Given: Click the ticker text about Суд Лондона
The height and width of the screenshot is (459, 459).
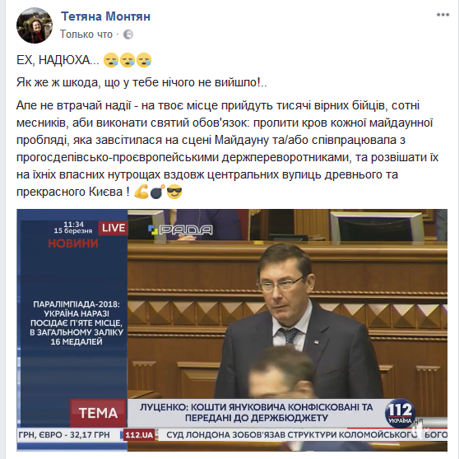Looking at the screenshot, I should tap(307, 435).
